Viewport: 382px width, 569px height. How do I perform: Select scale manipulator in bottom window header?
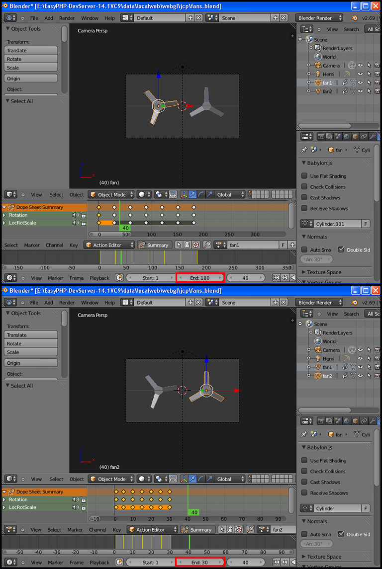(x=209, y=479)
